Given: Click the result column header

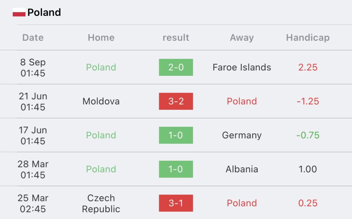Looking at the screenshot, I should (x=176, y=37).
